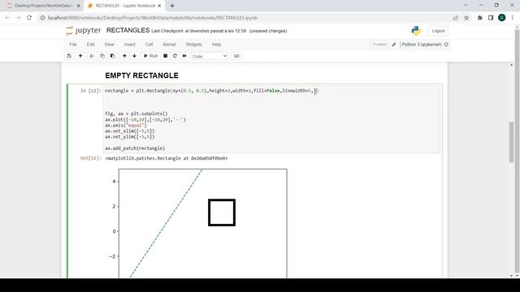Open a new browser tab
Image resolution: width=520 pixels, height=292 pixels.
(172, 6)
